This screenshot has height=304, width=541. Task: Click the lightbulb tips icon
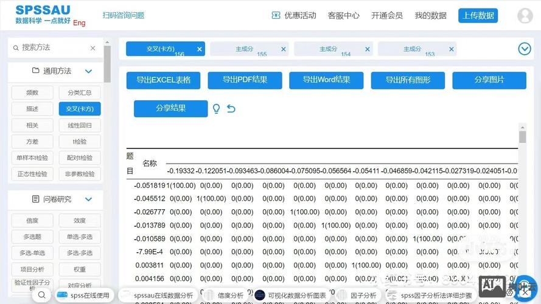tap(216, 109)
